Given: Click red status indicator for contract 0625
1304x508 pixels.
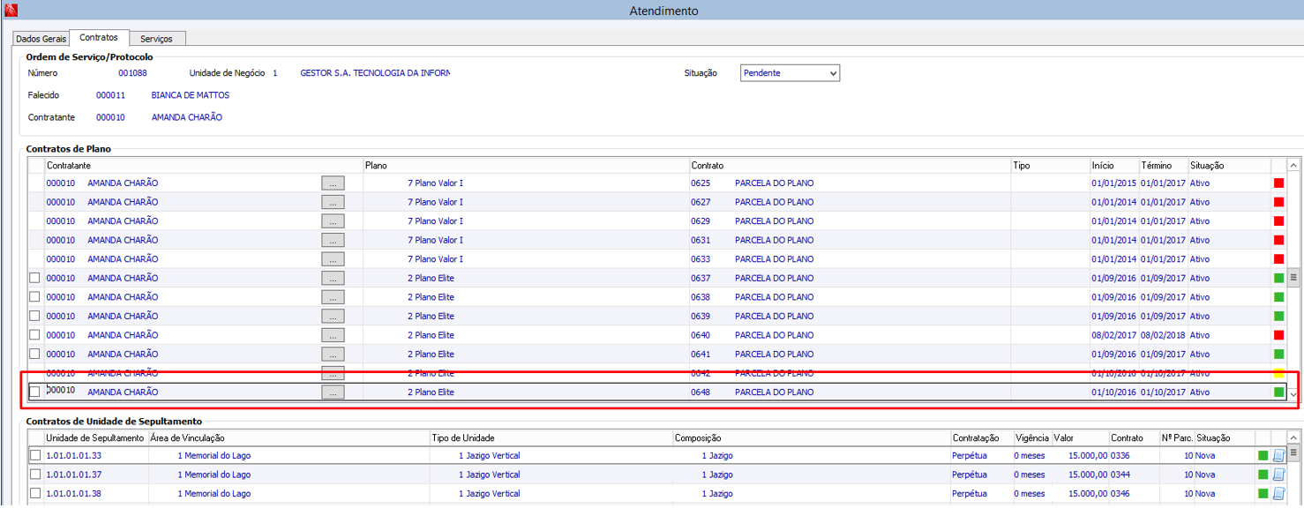Looking at the screenshot, I should [x=1278, y=183].
